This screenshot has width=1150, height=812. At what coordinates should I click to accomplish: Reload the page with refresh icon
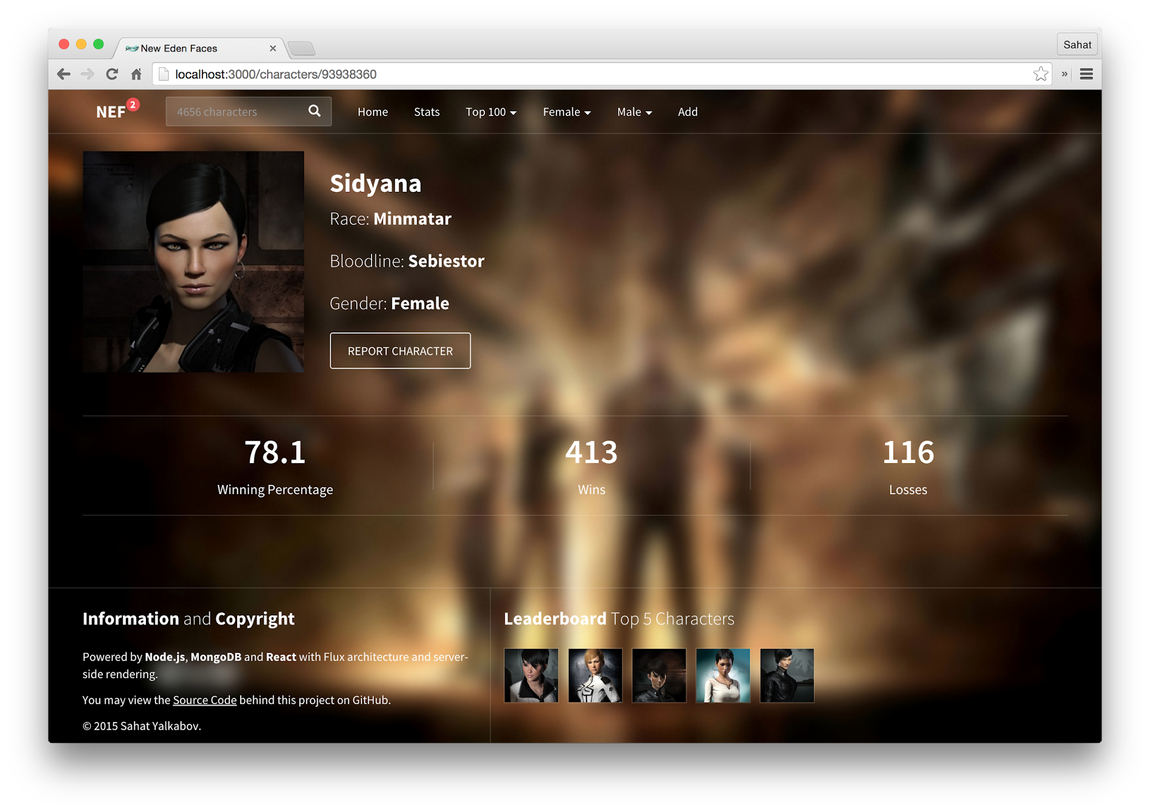coord(112,74)
